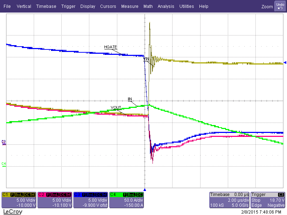The image size is (287, 215).
Task: Click the trigger level arrow at right edge
Action: point(285,62)
